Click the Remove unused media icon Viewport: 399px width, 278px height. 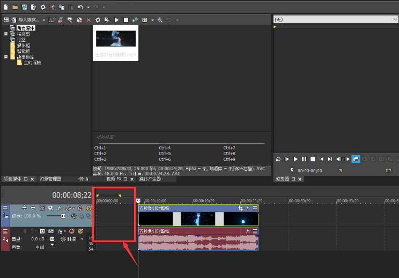6,20
